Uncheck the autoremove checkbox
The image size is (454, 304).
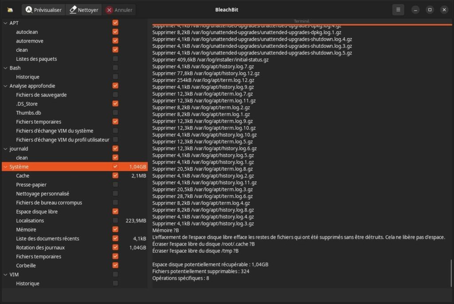(x=115, y=40)
